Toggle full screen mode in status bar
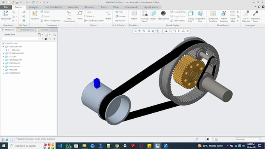Image resolution: width=265 pixels, height=149 pixels. coord(11,140)
